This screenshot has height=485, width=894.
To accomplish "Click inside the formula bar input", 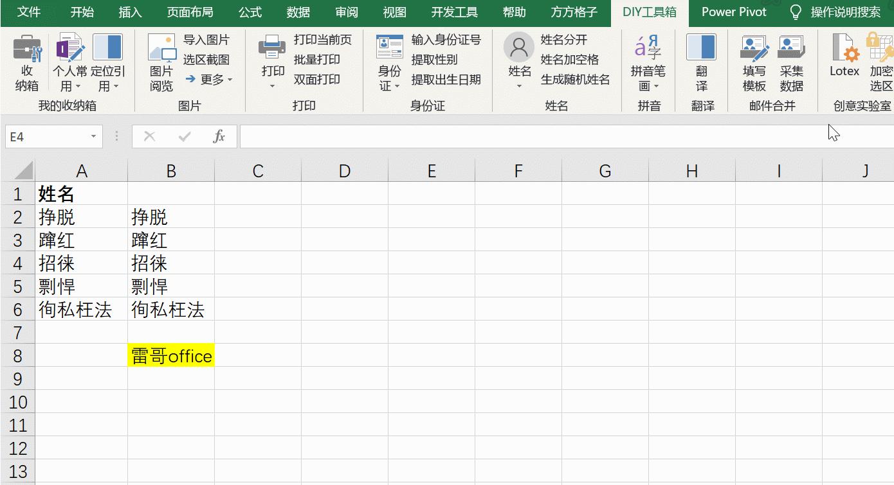I will click(566, 137).
